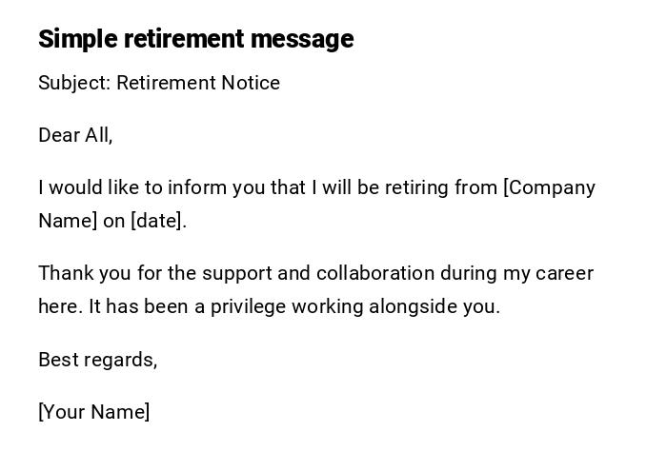
Task: Click the '[date]' placeholder text
Action: [x=157, y=221]
